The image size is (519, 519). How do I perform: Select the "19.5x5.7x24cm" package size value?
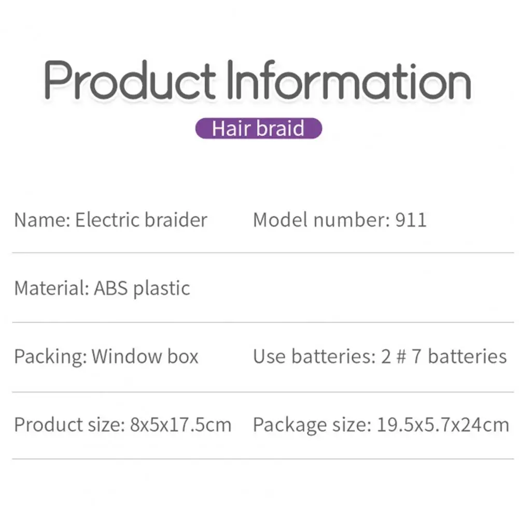pos(442,425)
